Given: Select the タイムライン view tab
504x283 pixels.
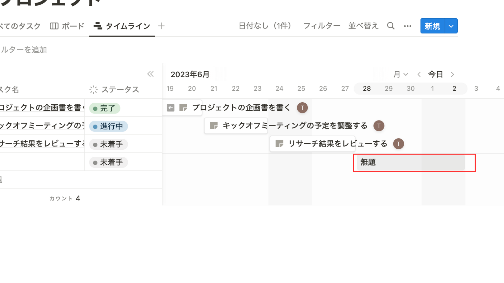Looking at the screenshot, I should click(122, 26).
